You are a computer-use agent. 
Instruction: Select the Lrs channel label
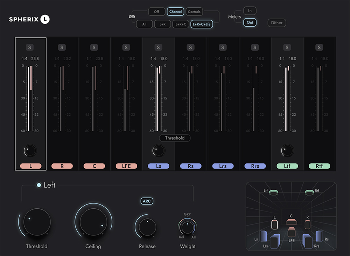point(223,166)
